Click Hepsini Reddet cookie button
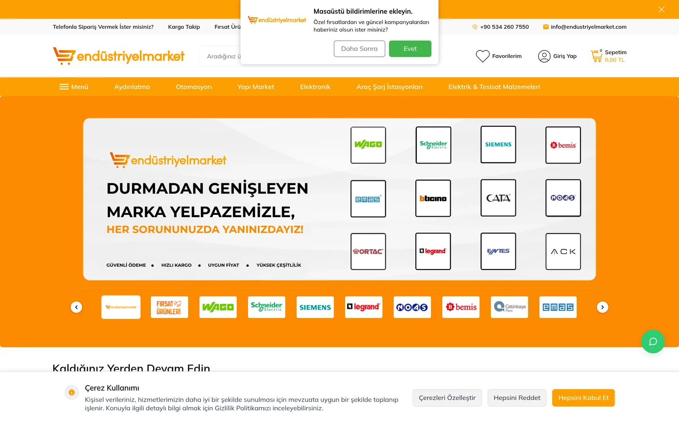This screenshot has height=424, width=679. [517, 398]
